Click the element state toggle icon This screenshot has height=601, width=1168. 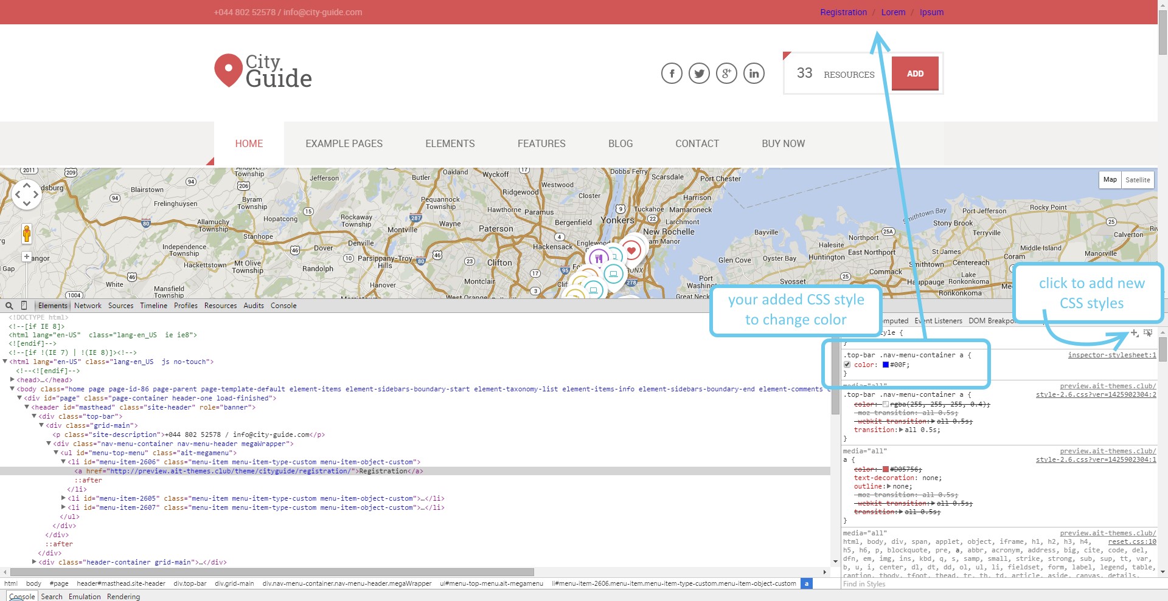click(1147, 333)
